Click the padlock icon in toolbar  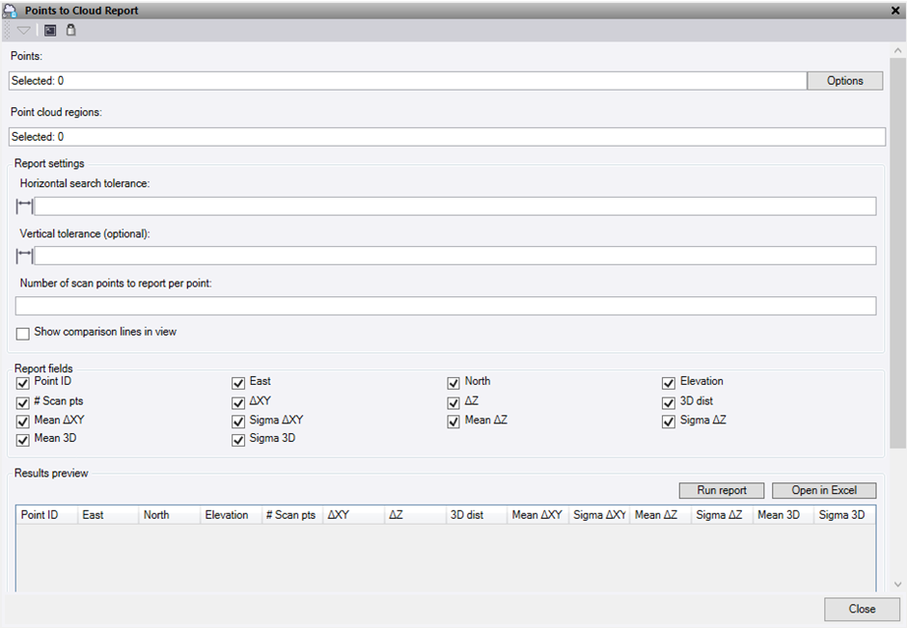point(70,30)
